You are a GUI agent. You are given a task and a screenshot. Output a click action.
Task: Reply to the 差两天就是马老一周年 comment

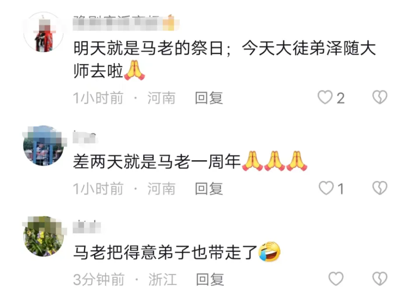pyautogui.click(x=209, y=188)
